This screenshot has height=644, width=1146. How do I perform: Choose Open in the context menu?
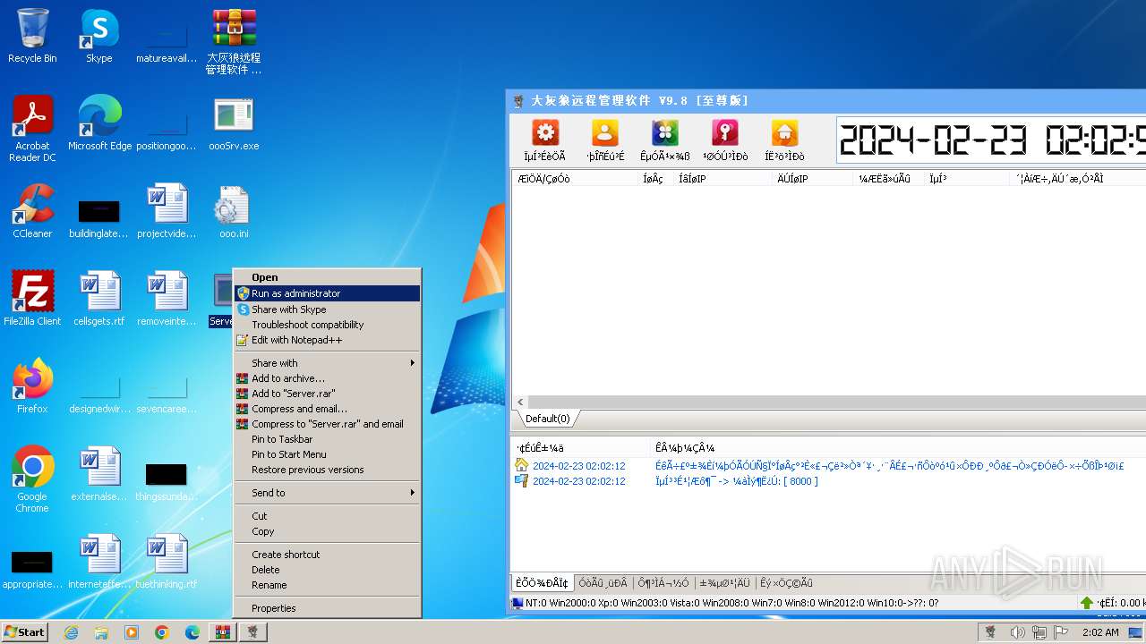pyautogui.click(x=327, y=277)
